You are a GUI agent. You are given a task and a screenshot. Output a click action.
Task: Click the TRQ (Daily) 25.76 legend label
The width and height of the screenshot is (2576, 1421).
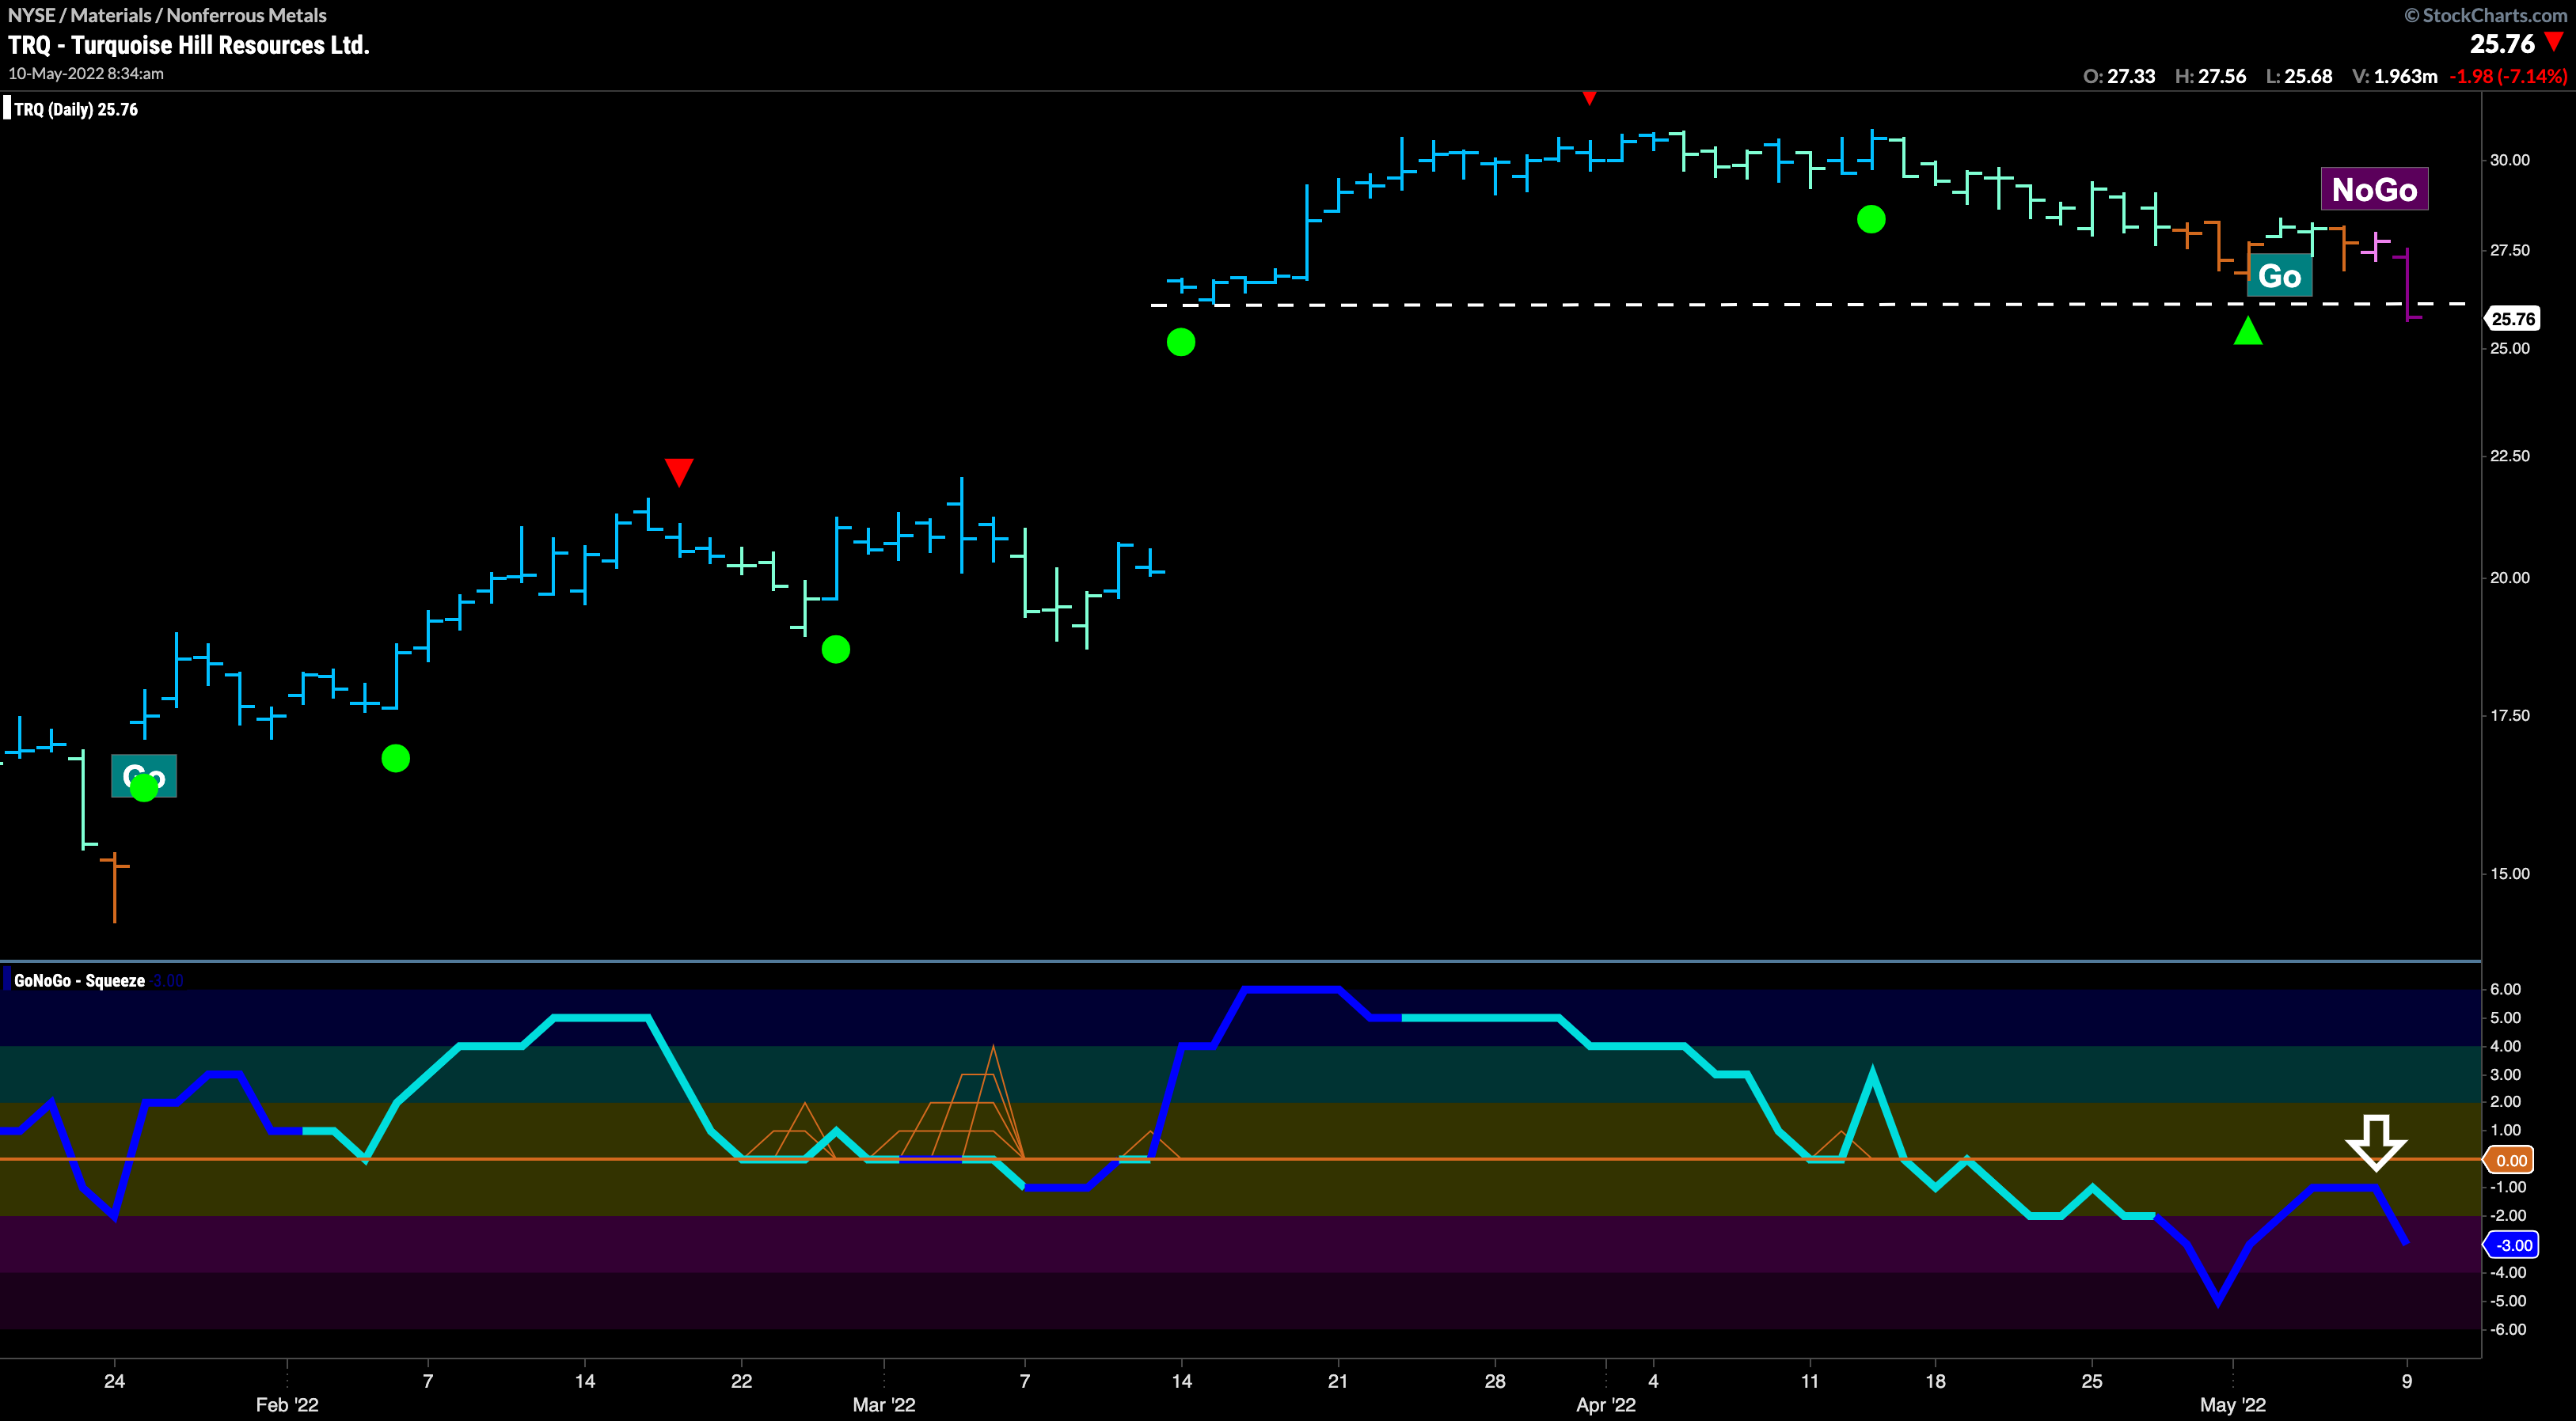click(x=76, y=110)
